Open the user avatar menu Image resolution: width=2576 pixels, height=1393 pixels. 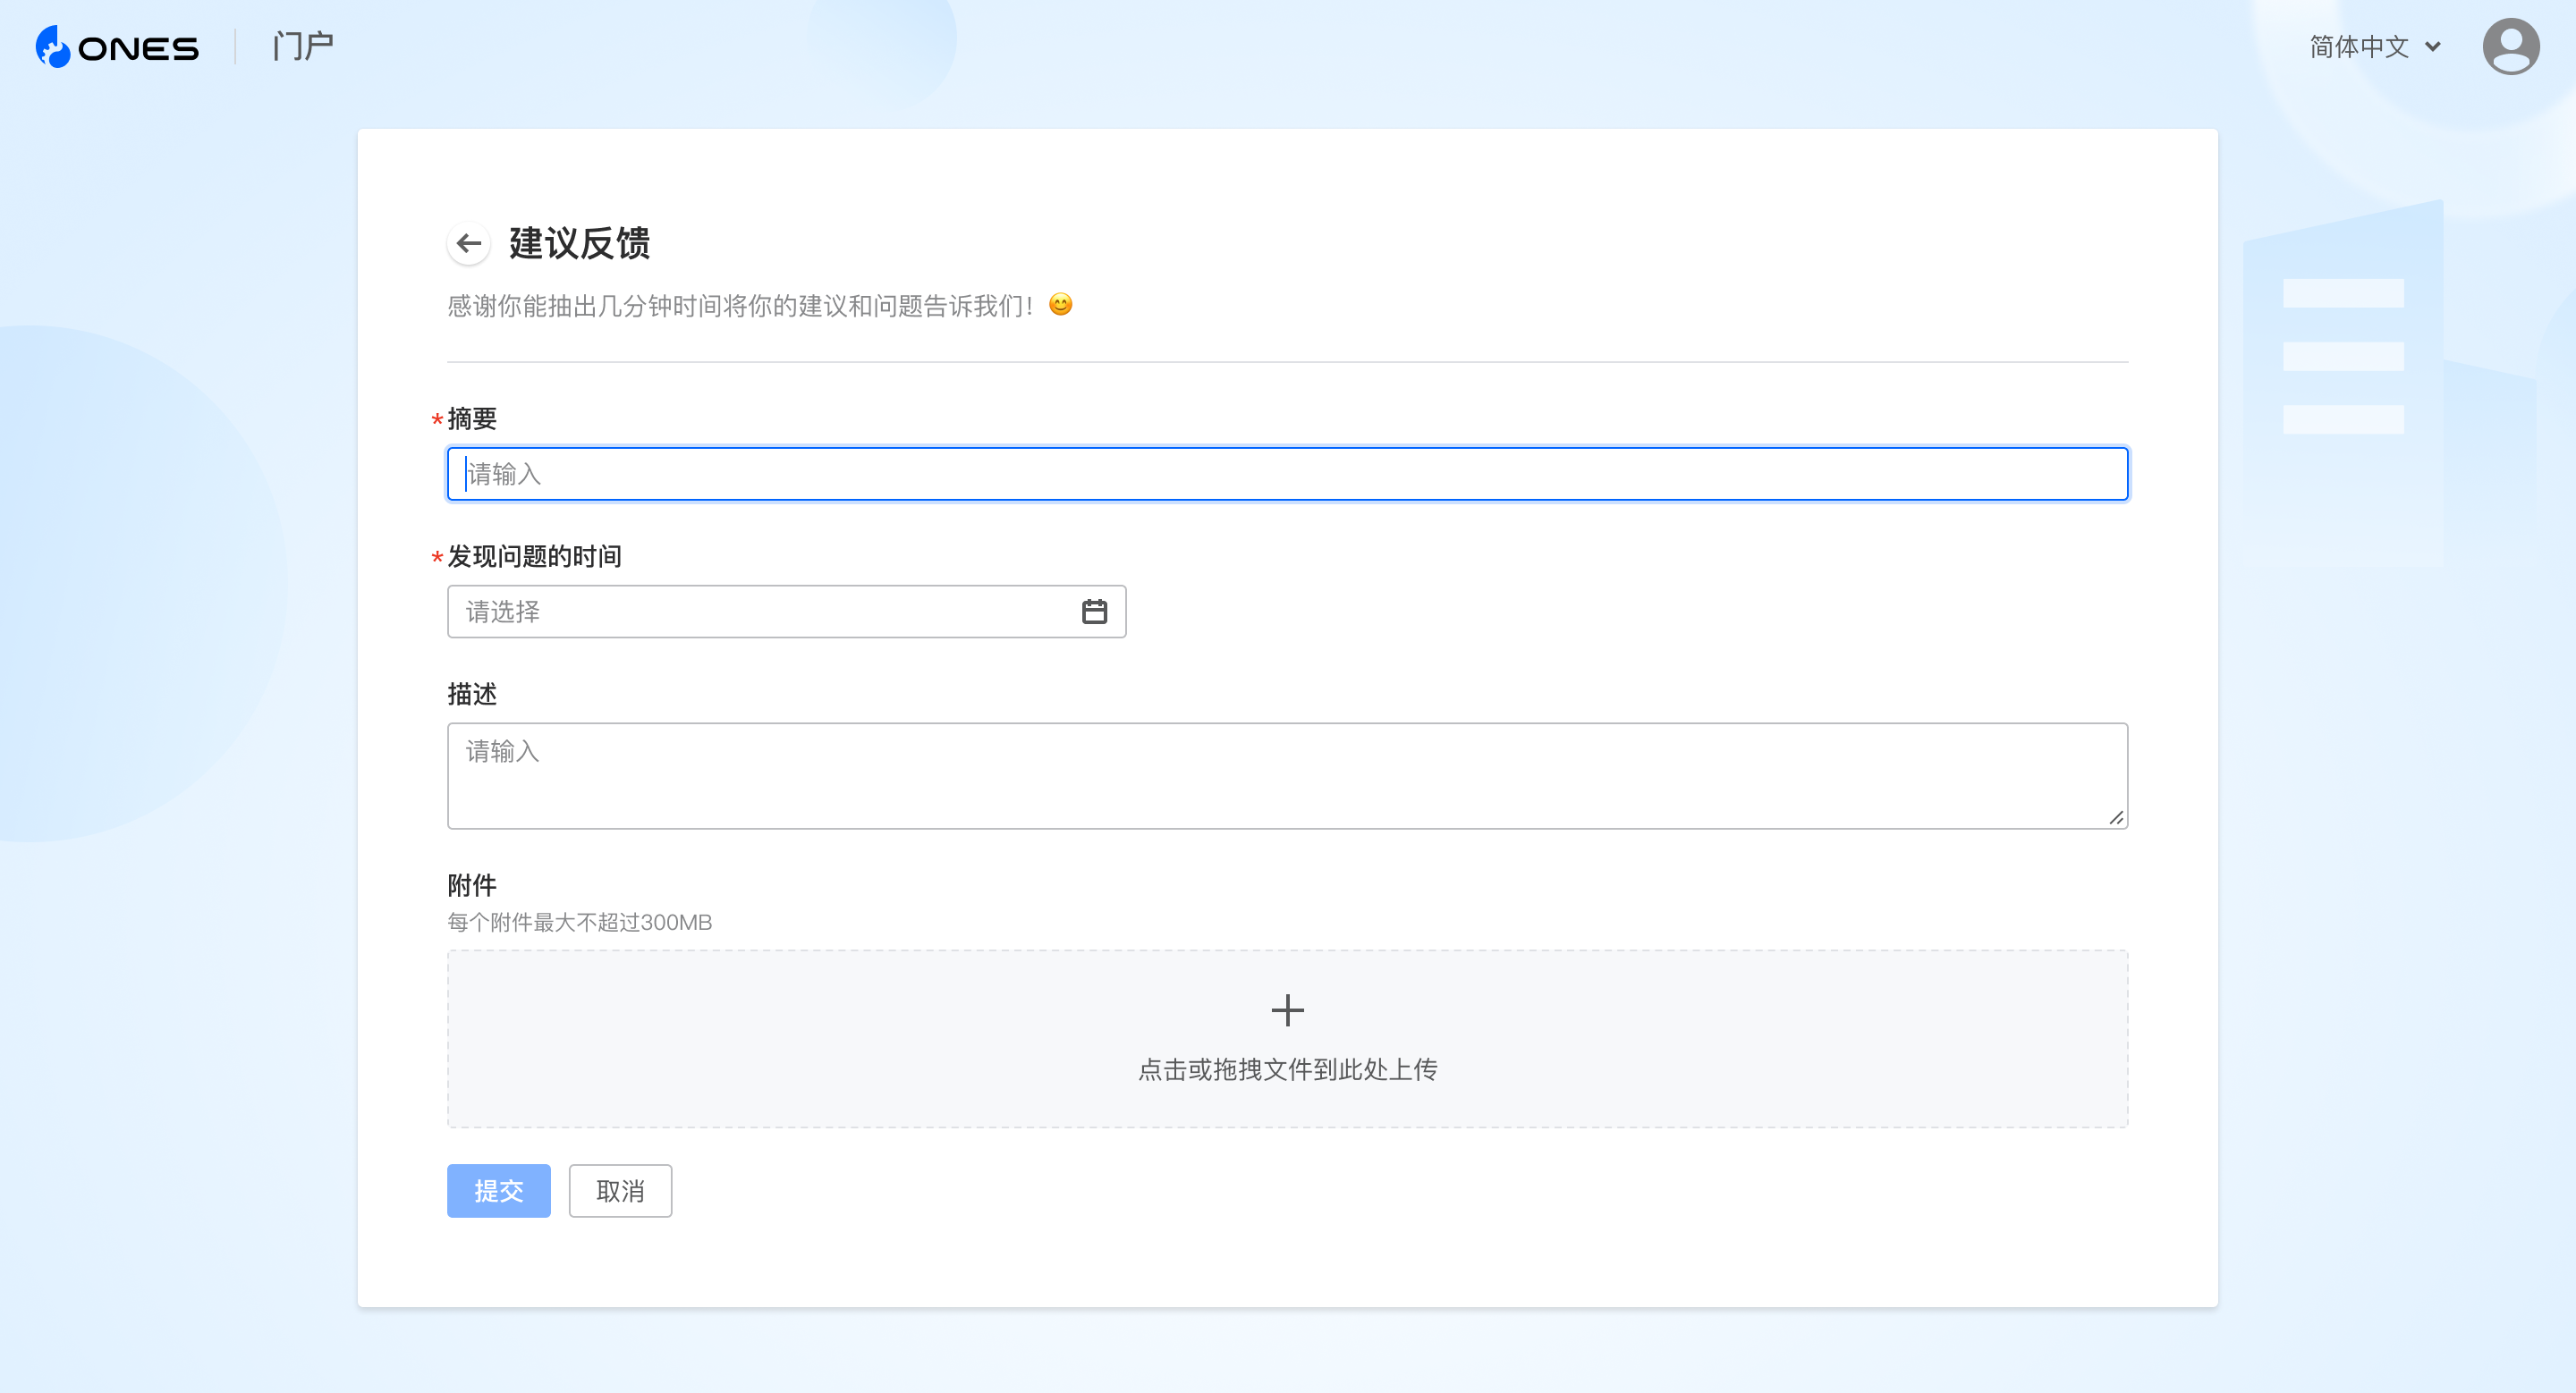point(2510,47)
